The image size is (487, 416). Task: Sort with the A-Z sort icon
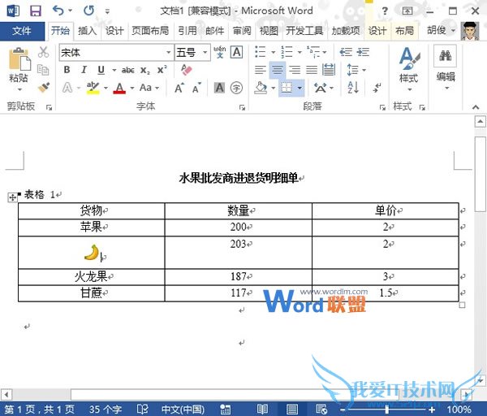click(353, 88)
